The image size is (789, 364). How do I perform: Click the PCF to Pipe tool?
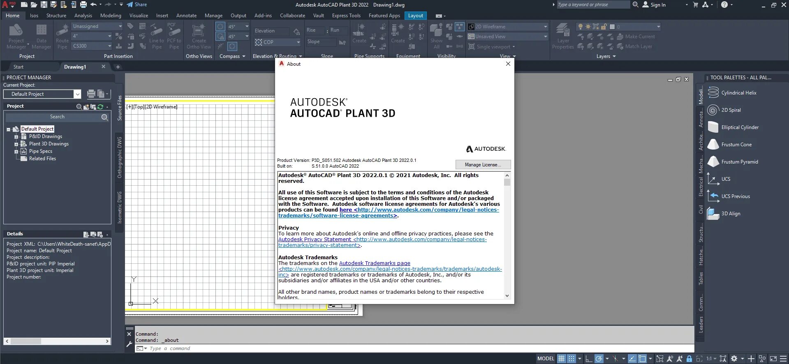pyautogui.click(x=174, y=36)
